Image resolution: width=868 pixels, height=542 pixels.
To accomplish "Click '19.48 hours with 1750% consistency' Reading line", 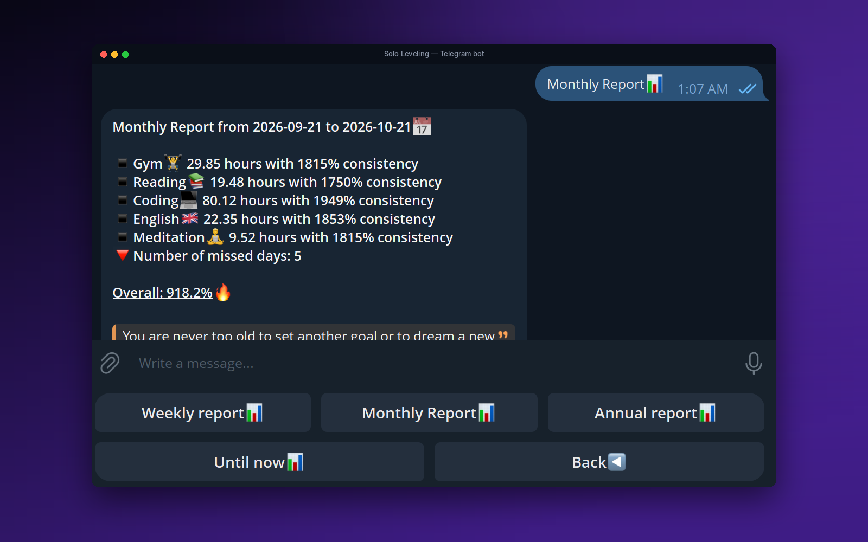I will pos(325,182).
